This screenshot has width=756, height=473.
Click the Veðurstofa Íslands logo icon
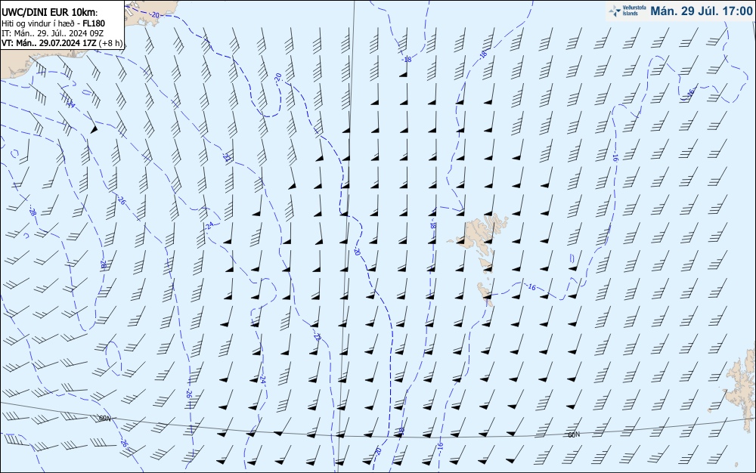click(x=614, y=11)
